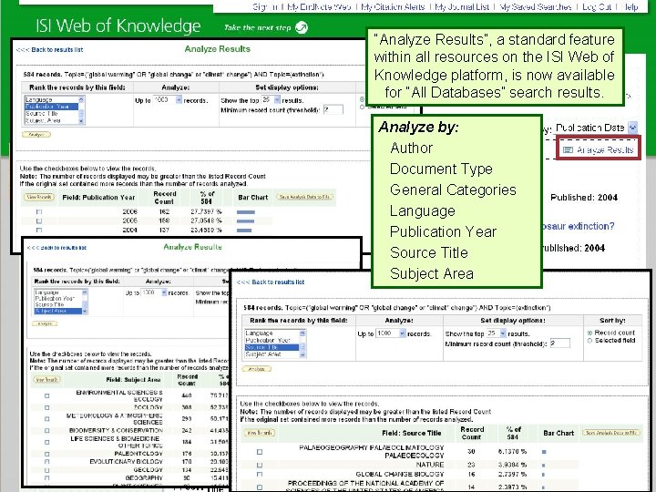Click Analyze button in Publication Year panel

[x=36, y=134]
